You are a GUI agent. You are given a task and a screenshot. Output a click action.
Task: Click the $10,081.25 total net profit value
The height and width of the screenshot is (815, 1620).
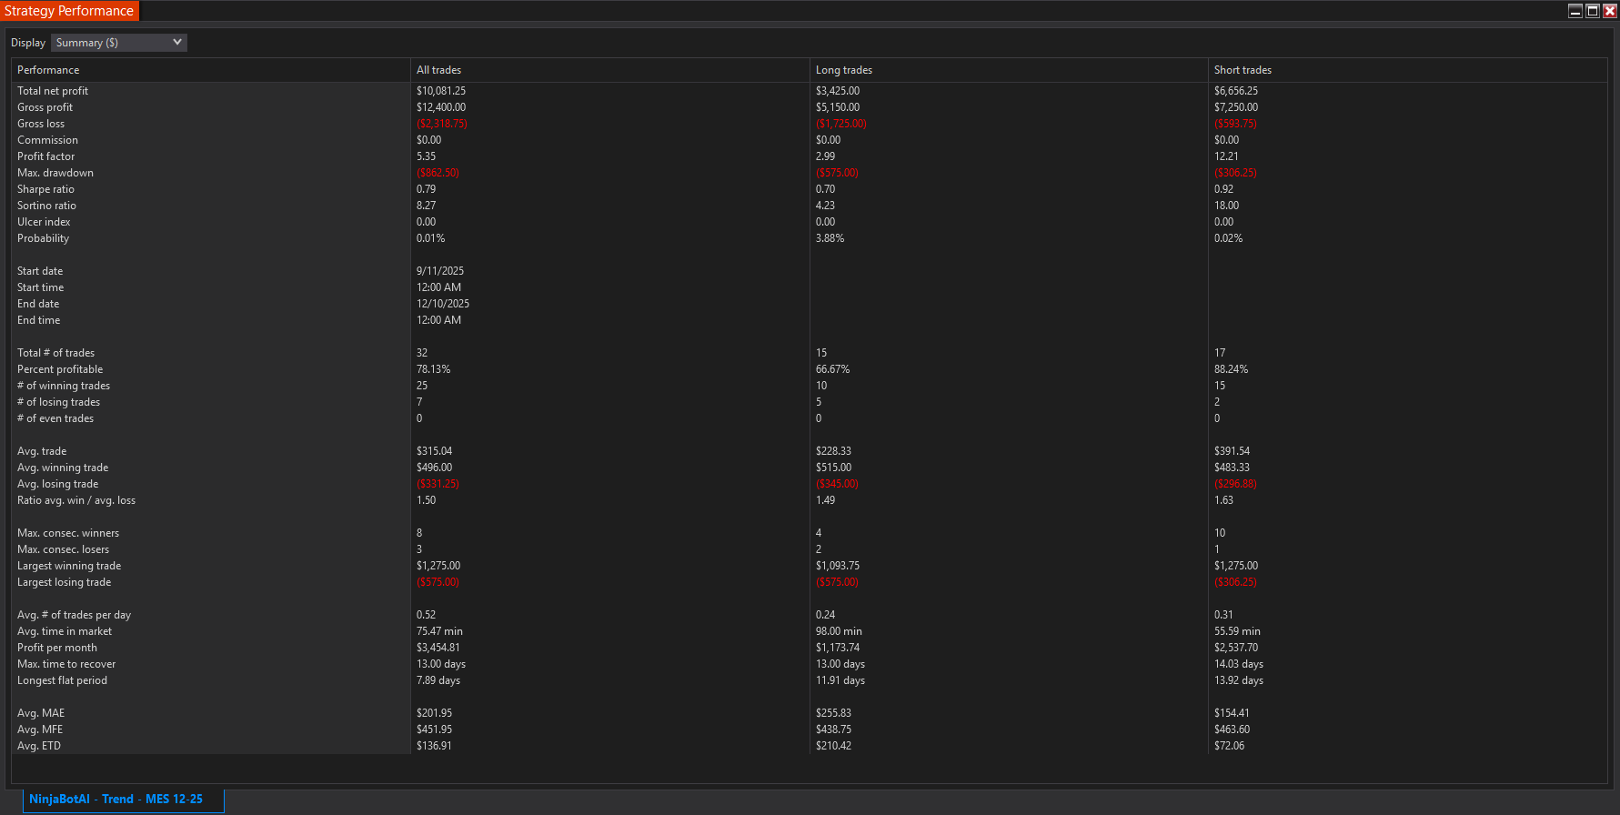click(441, 91)
